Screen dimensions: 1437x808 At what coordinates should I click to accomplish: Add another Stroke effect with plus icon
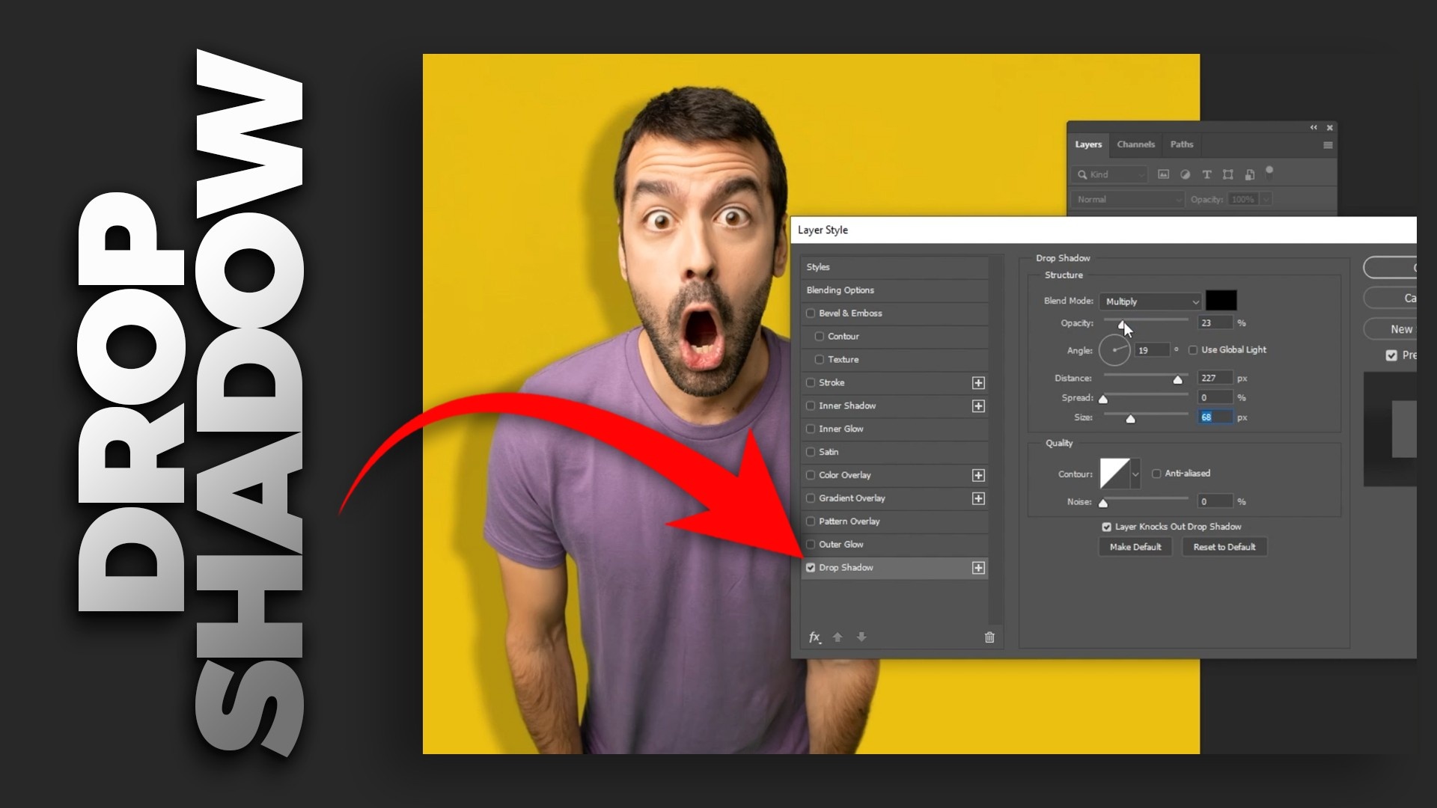point(978,383)
